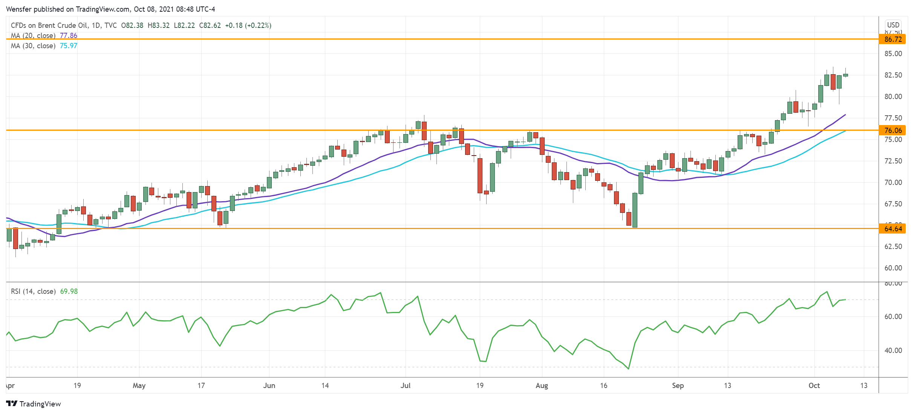Screen dimensions: 914x414
Task: Click the USD currency label
Action: tap(893, 25)
